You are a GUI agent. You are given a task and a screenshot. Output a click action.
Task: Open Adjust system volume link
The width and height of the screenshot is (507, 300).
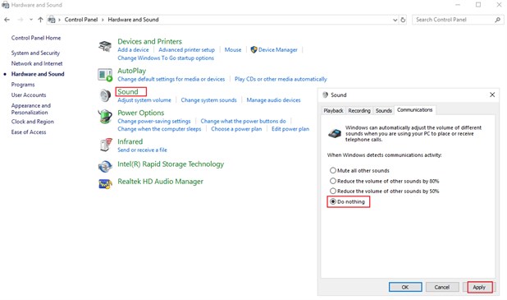click(144, 100)
